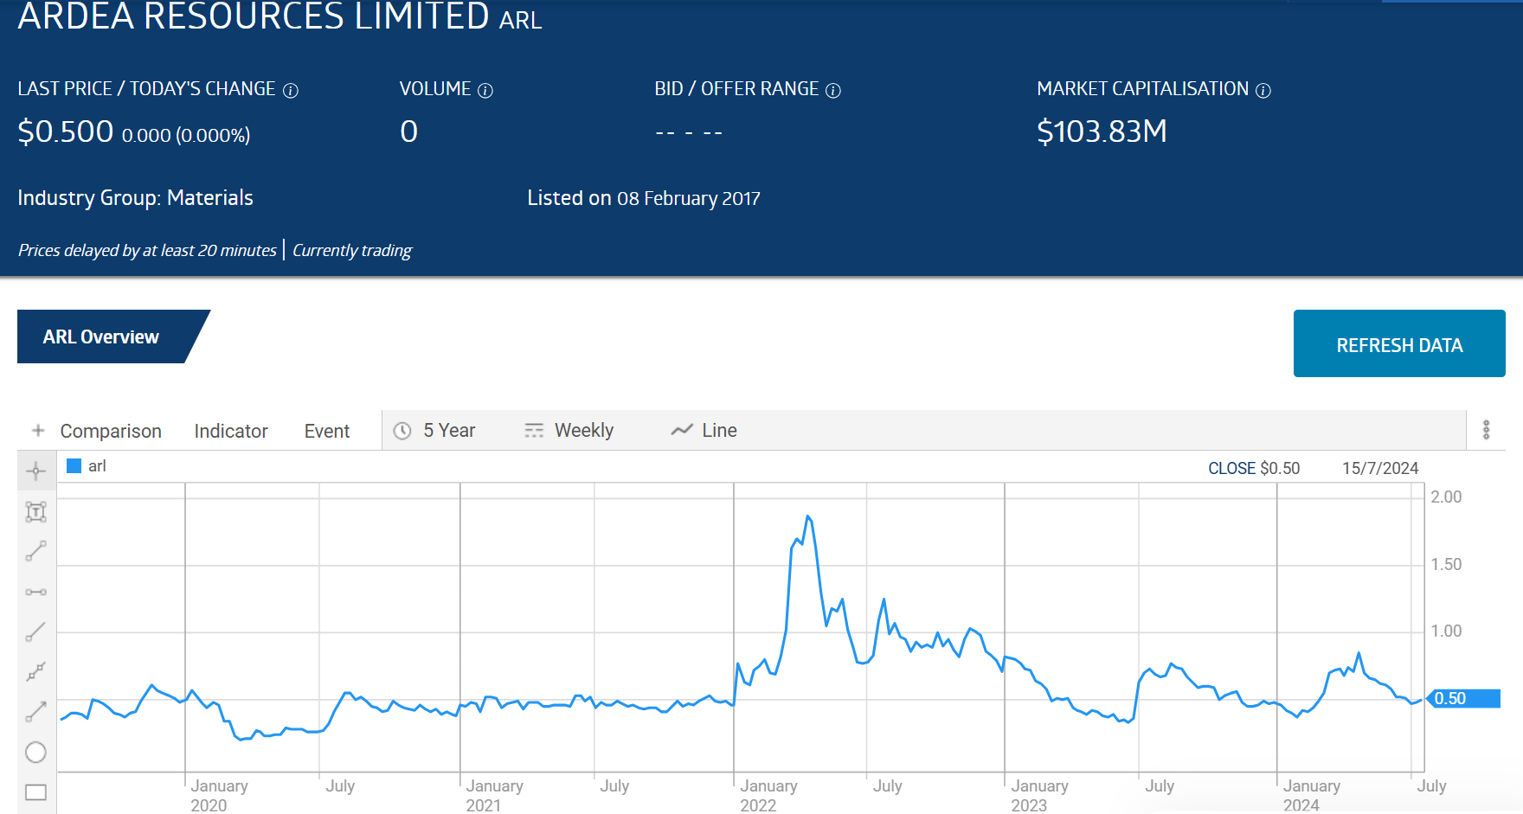Click the January 2021 axis label

click(x=494, y=795)
